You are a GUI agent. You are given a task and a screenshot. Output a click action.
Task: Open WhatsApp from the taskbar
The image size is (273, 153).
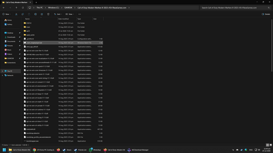coord(95,150)
